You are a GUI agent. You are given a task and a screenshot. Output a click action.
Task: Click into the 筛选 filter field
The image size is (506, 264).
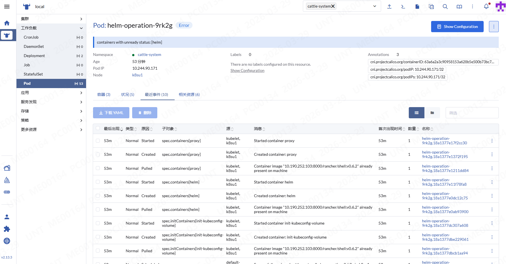tap(472, 113)
